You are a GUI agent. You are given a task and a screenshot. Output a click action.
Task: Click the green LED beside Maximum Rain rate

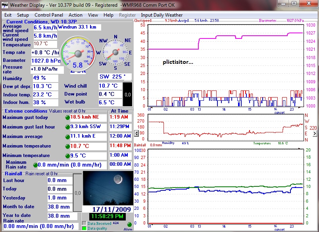(36, 165)
